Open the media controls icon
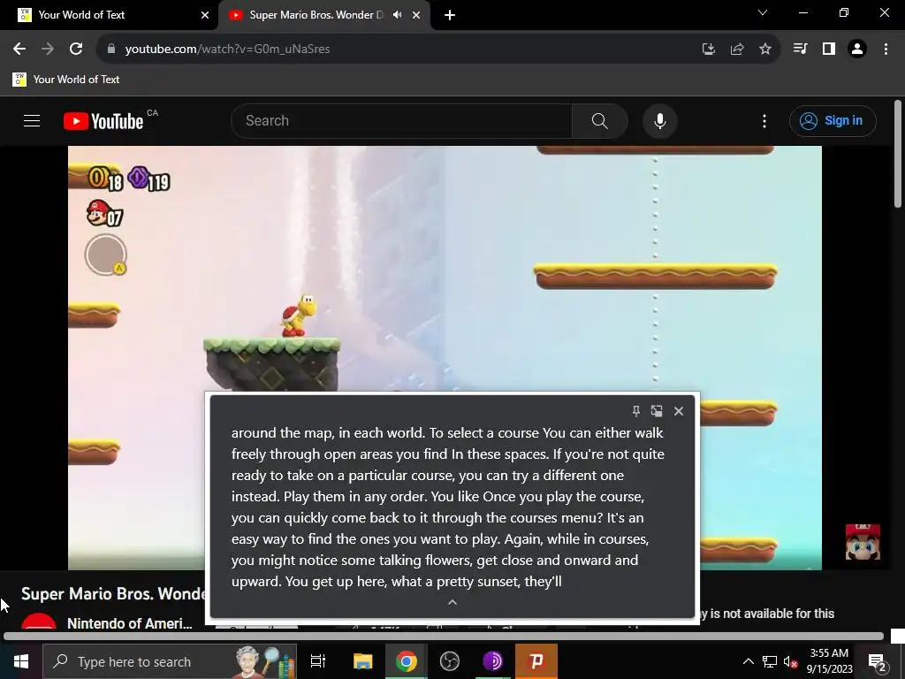 tap(800, 50)
